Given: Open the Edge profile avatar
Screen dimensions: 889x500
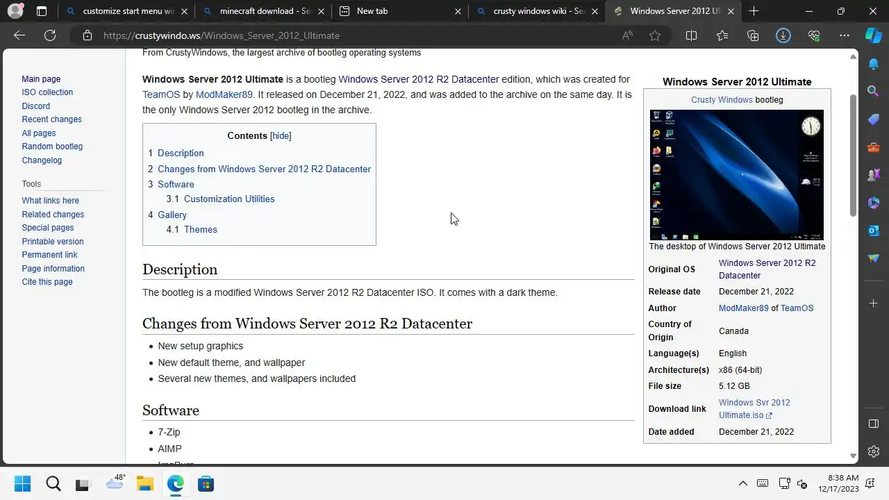Looking at the screenshot, I should tap(15, 11).
